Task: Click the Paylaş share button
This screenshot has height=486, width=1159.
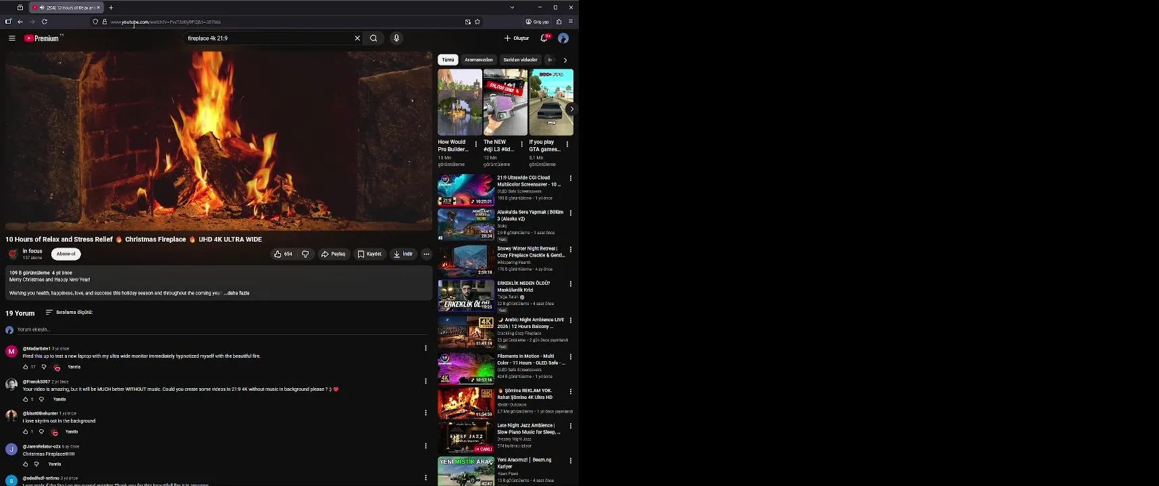Action: point(334,254)
